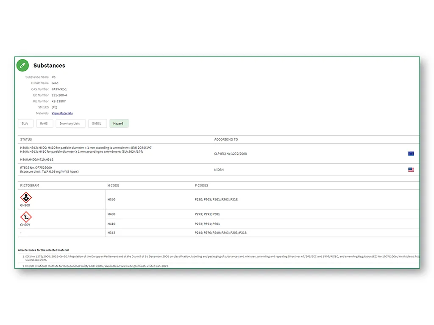Click the P CODES column header
The height and width of the screenshot is (325, 434).
click(x=201, y=185)
